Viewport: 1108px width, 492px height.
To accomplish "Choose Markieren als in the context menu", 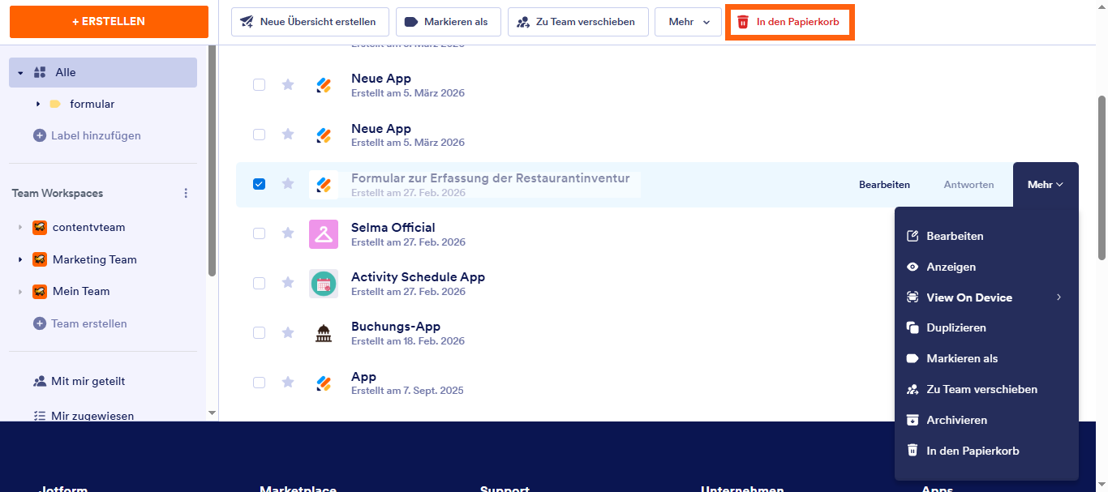I will tap(986, 358).
